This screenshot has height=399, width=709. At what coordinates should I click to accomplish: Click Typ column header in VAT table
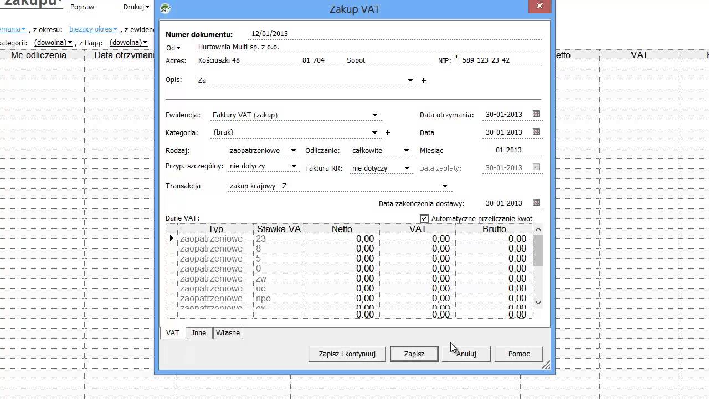(x=215, y=229)
